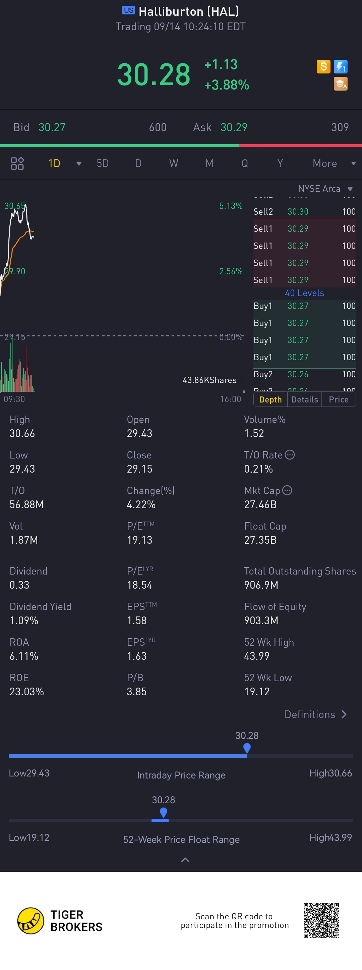Collapse the stats panel with up chevron

[x=185, y=860]
